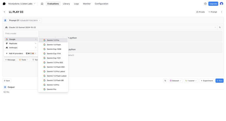Expand the Claude 3.5 Sonnet model selector
Screen dimensions: 226x121
pos(110,27)
